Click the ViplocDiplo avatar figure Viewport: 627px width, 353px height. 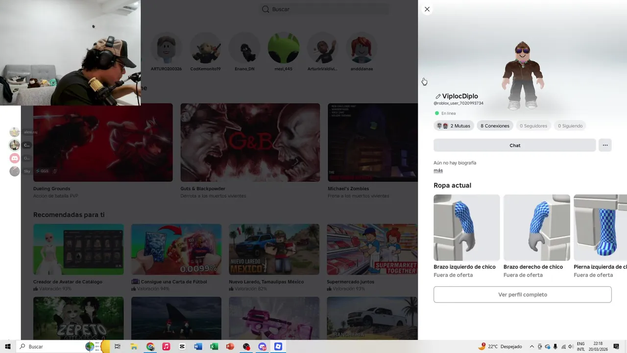pos(523,75)
